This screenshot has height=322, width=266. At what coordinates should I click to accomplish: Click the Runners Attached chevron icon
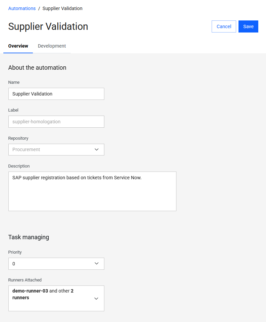pos(97,298)
